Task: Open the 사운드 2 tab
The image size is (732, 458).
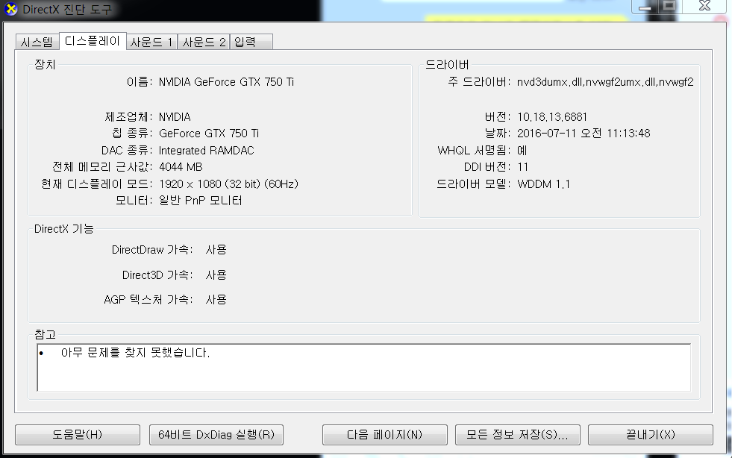Action: pos(204,42)
